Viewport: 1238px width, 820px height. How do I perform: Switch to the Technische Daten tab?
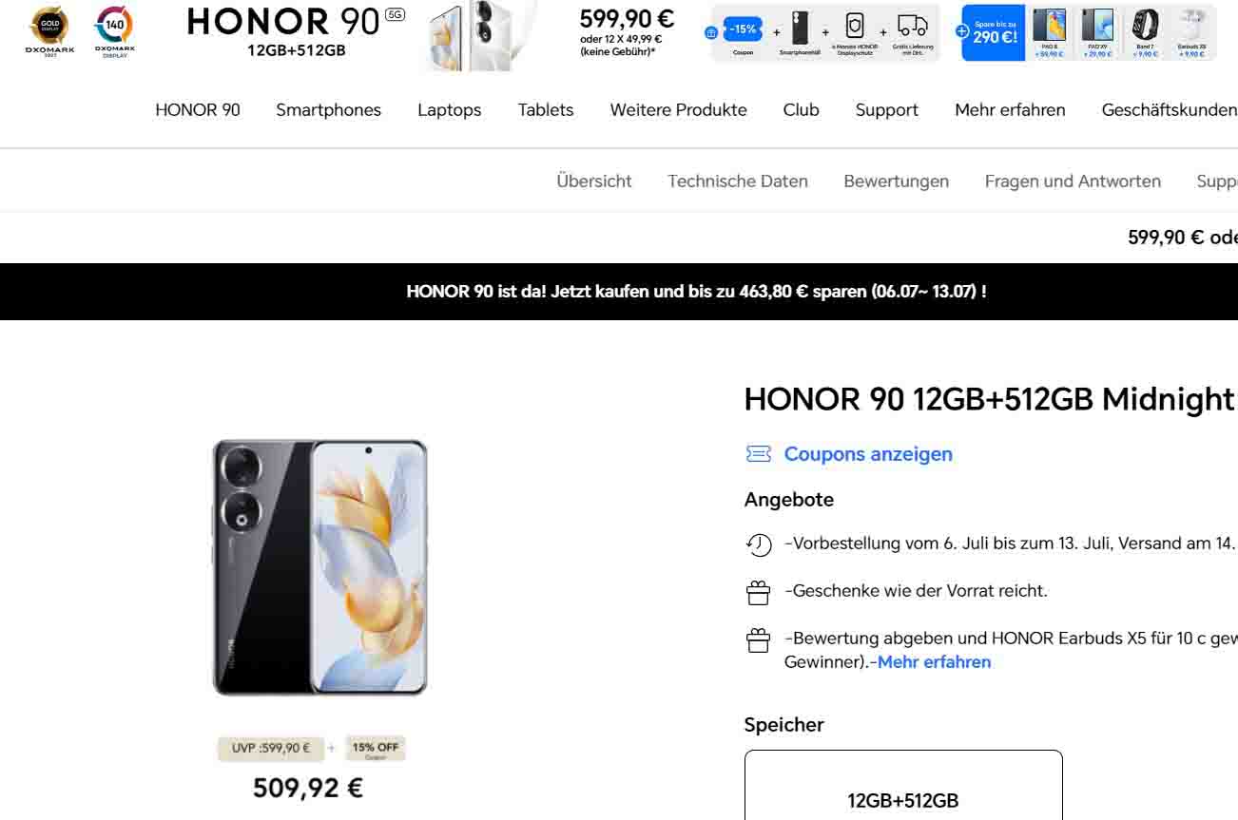[738, 181]
